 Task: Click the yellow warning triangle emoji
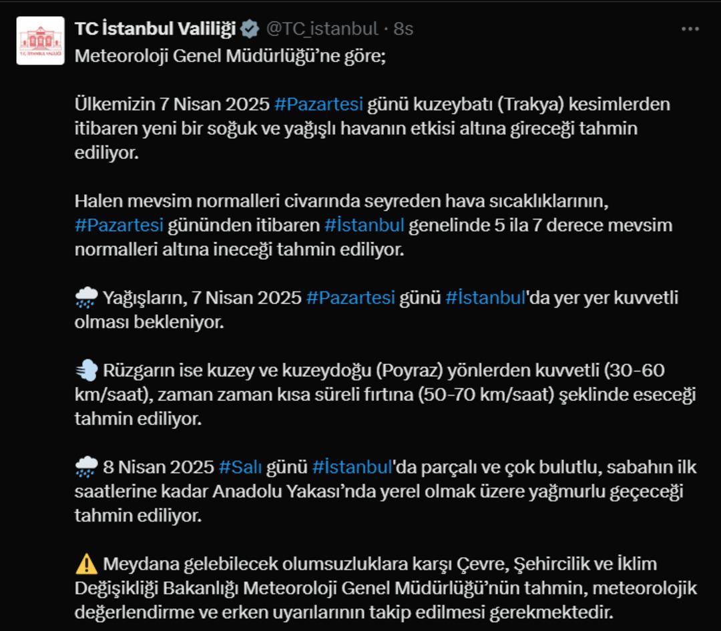click(86, 564)
